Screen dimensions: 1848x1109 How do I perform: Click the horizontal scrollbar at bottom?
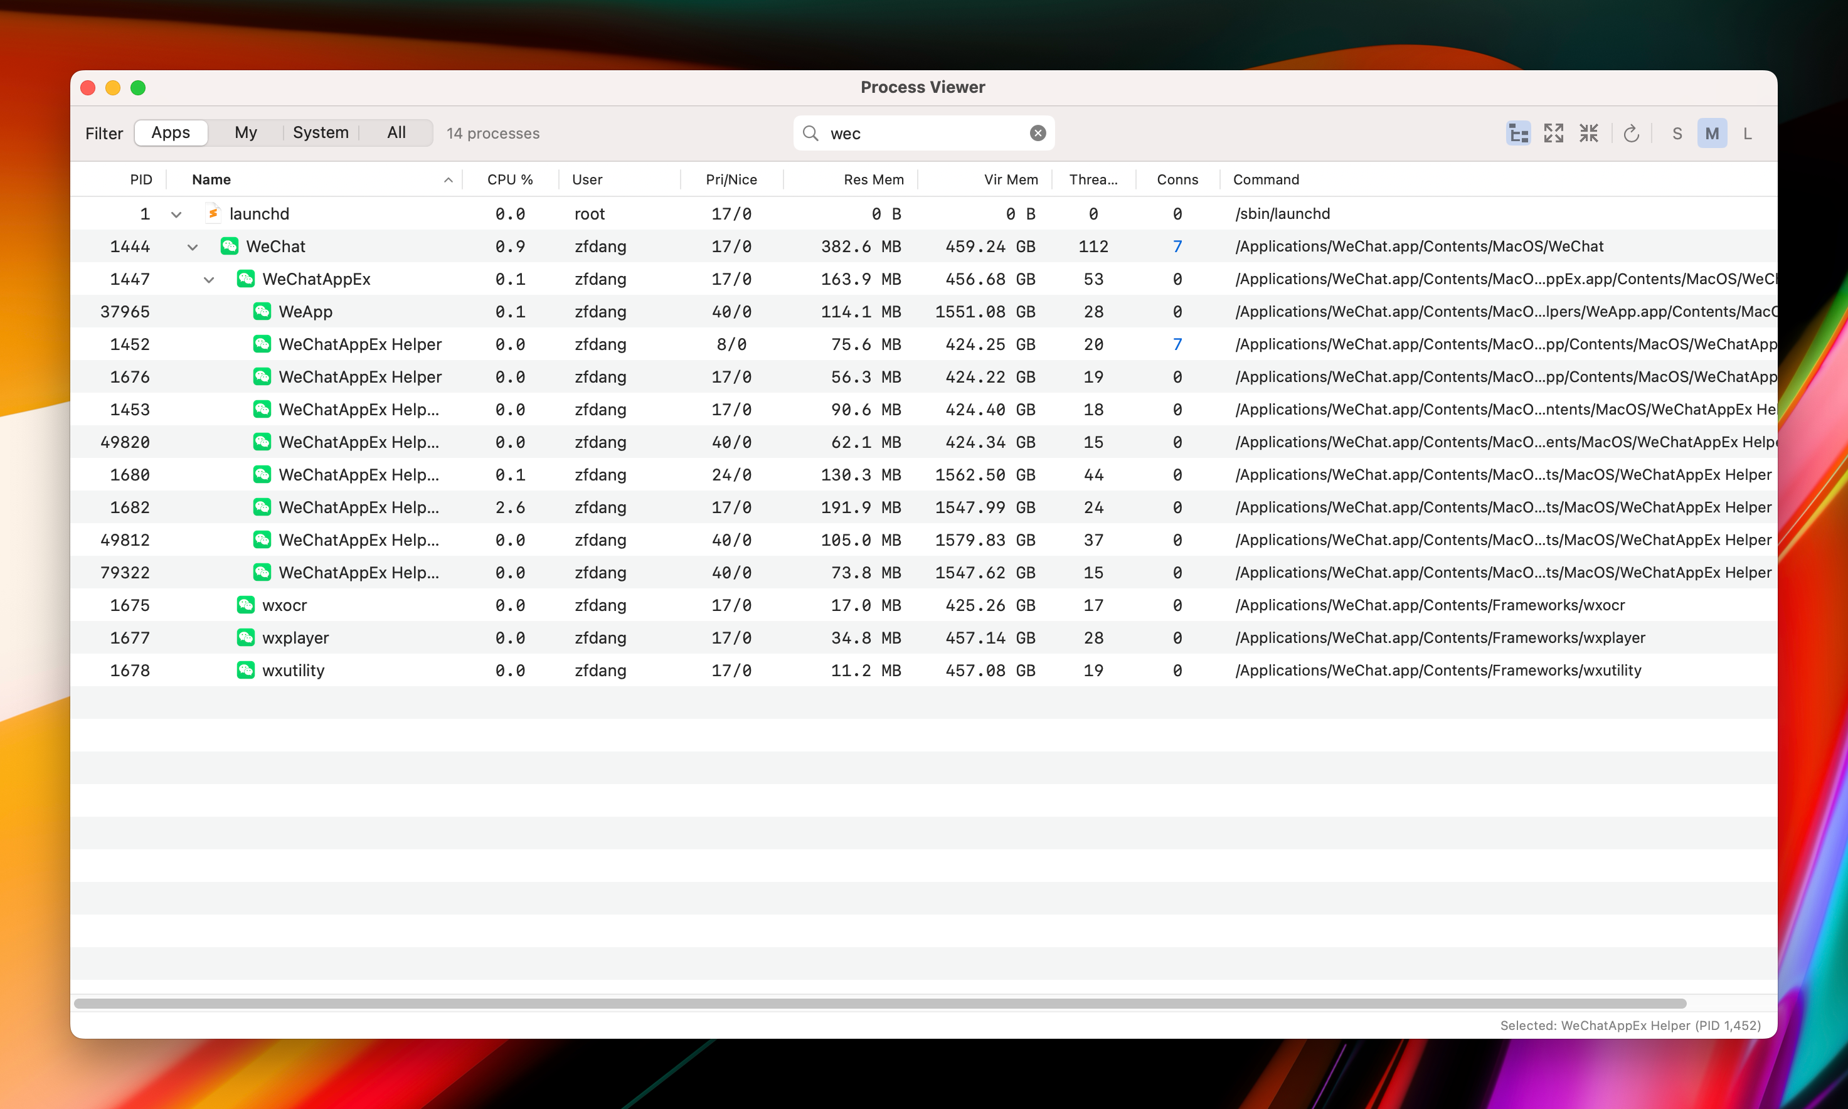pyautogui.click(x=879, y=1004)
